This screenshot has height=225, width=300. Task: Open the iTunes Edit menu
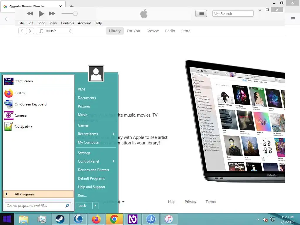click(x=30, y=23)
